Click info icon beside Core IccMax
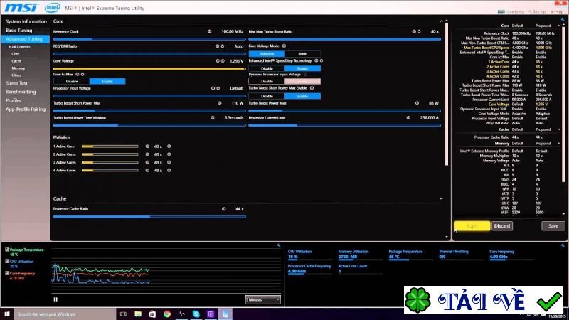 [78, 75]
